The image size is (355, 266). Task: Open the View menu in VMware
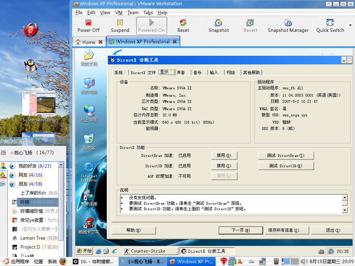[x=105, y=13]
